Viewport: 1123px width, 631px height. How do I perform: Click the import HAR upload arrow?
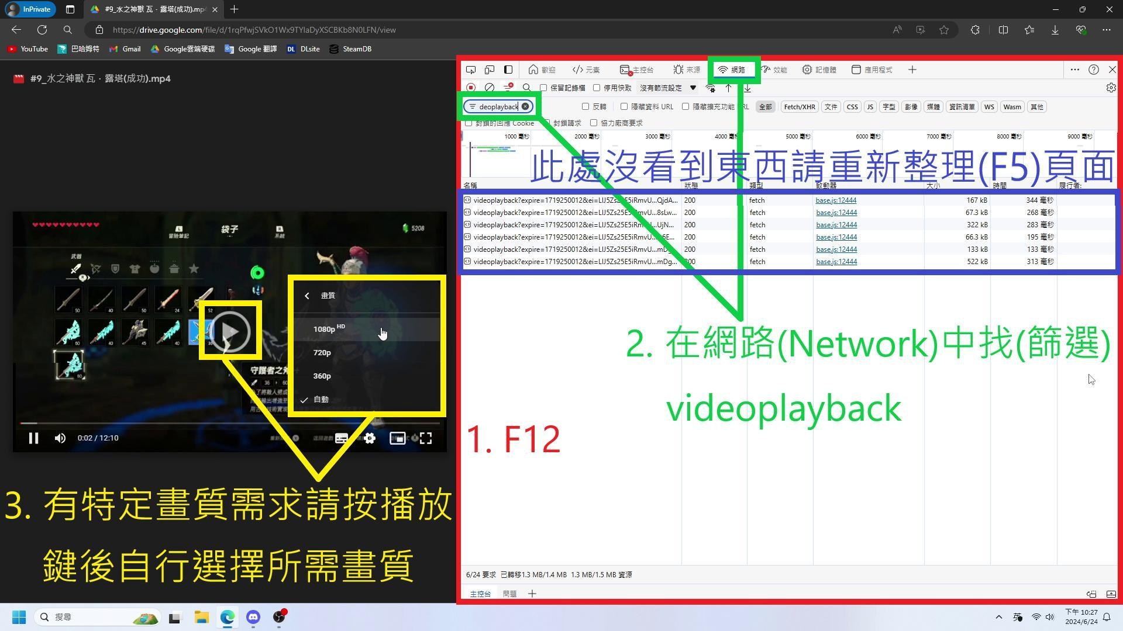(x=728, y=88)
